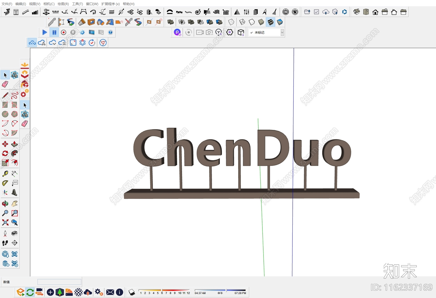The width and height of the screenshot is (436, 298).
Task: Click the camera screenshot icon
Action: click(x=209, y=32)
